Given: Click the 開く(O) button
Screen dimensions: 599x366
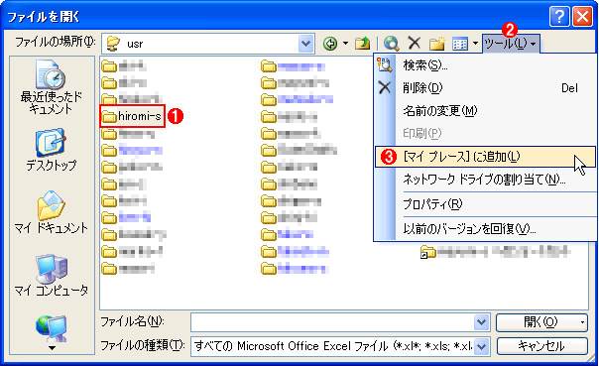Looking at the screenshot, I should coord(541,322).
